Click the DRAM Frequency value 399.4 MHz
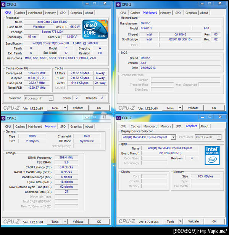 (x=66, y=158)
